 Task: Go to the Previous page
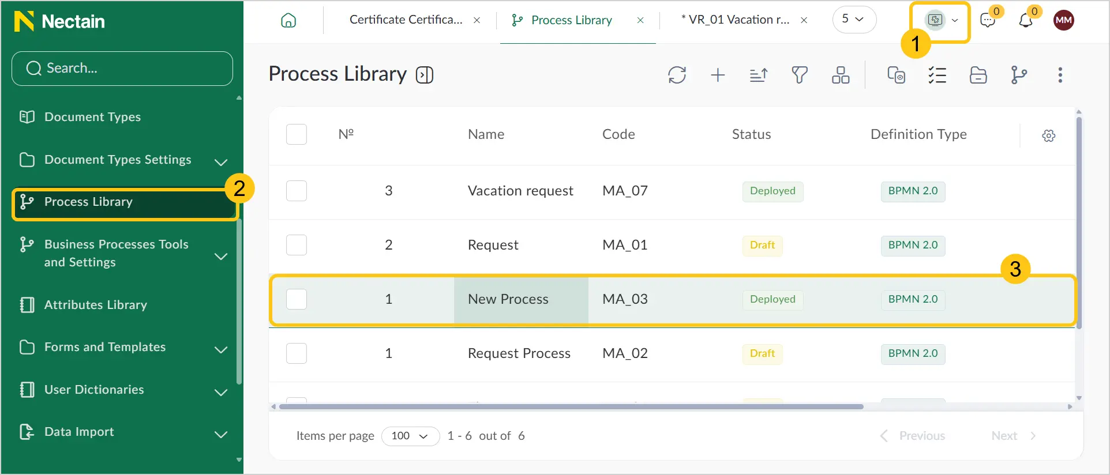[x=913, y=436]
